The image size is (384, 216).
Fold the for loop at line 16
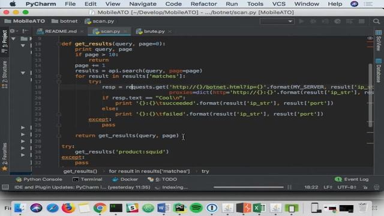coord(59,76)
